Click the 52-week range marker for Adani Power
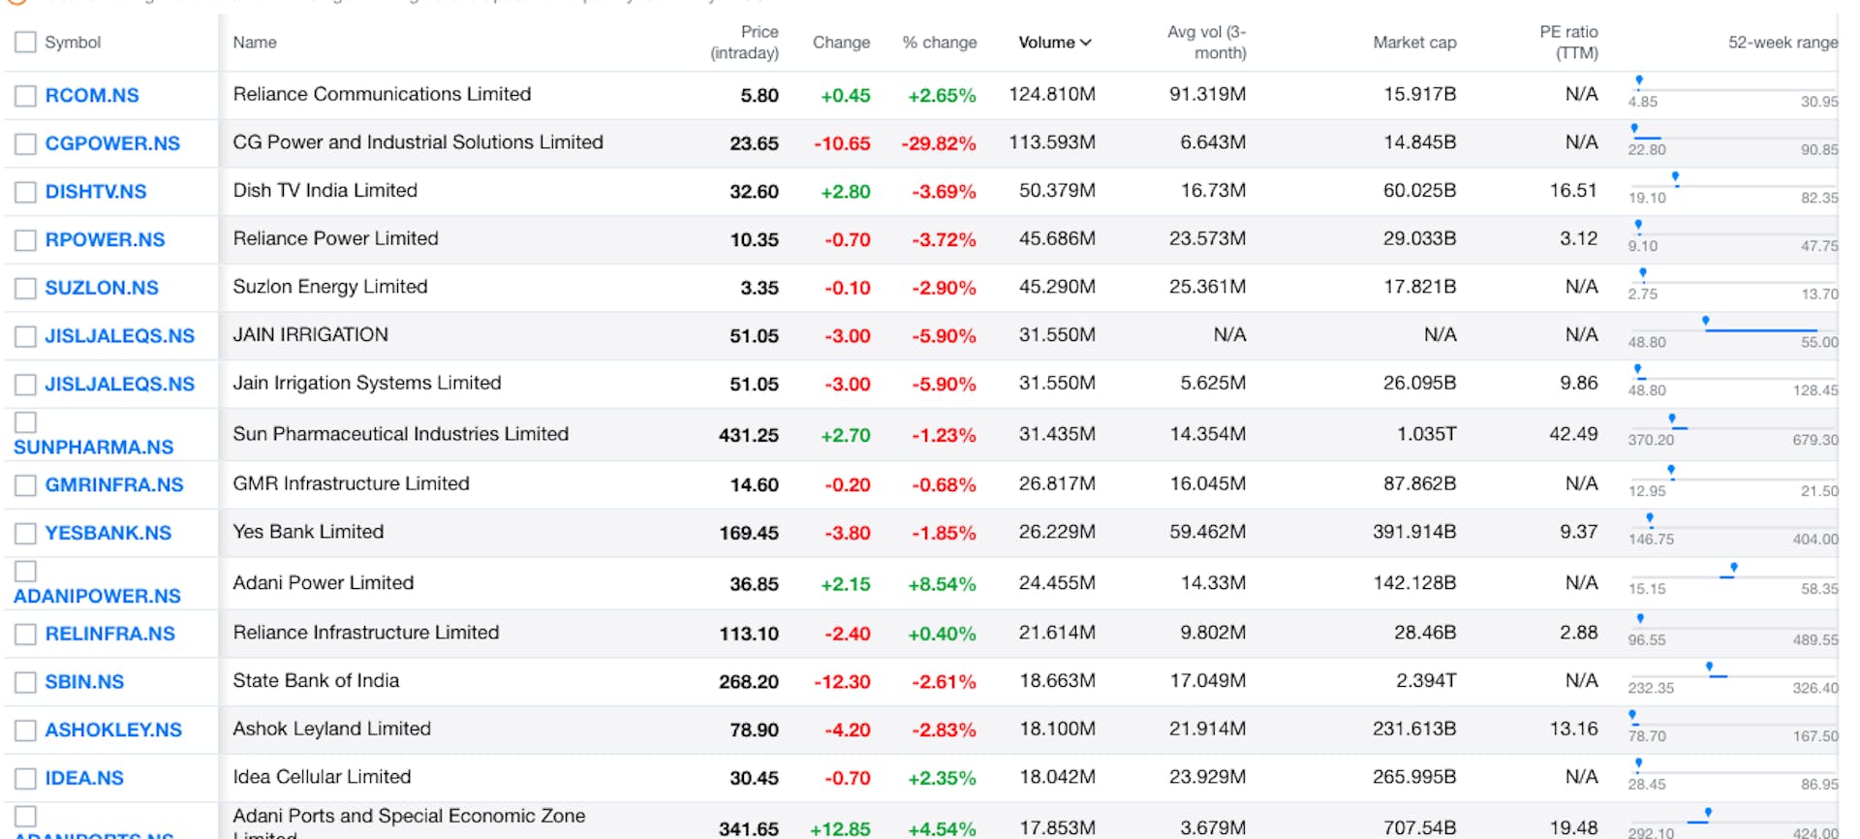Screen dimensions: 1860x839 coord(1733,568)
